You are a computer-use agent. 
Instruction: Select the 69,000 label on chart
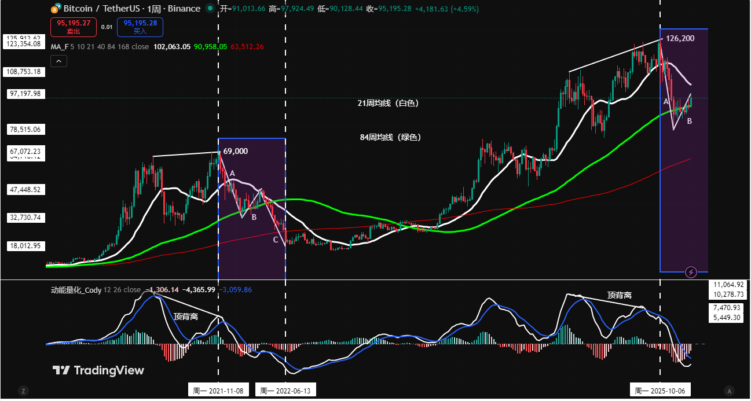tap(235, 151)
